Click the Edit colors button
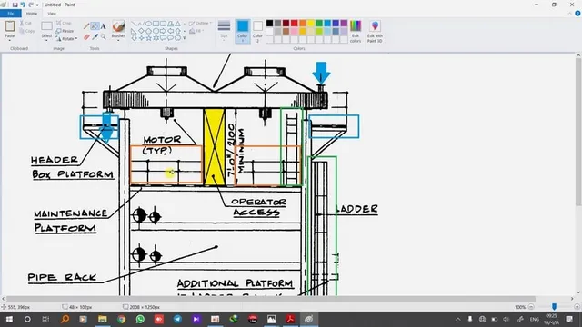The image size is (582, 327). [x=356, y=31]
